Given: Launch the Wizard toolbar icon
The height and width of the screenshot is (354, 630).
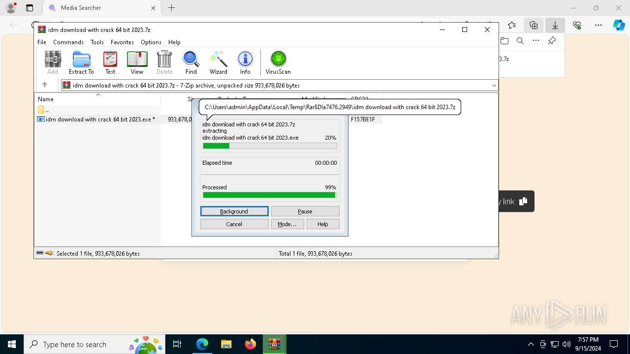Looking at the screenshot, I should coord(219,62).
